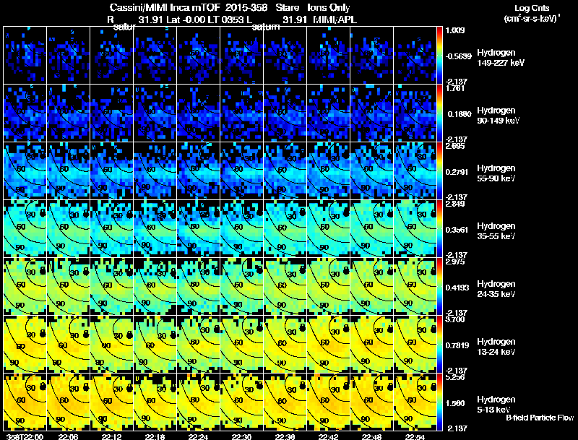The width and height of the screenshot is (578, 440).
Task: Click the '22:48' time label
Action: [x=371, y=437]
